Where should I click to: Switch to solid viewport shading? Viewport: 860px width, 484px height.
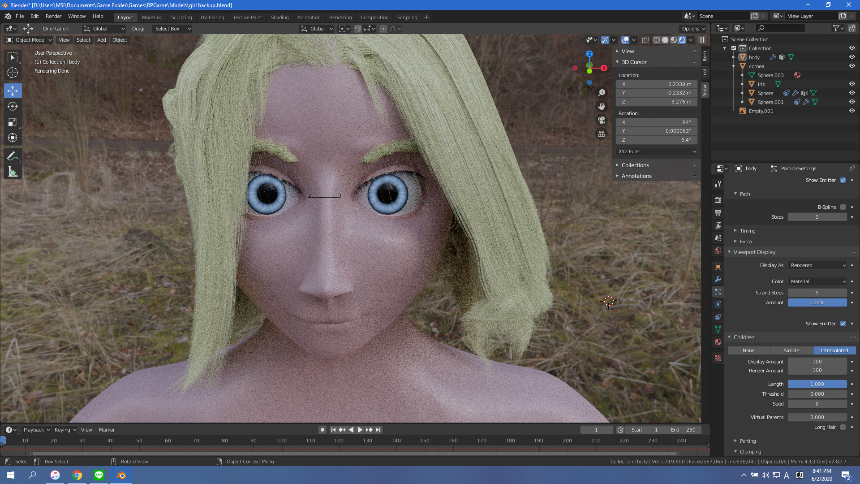coord(665,40)
